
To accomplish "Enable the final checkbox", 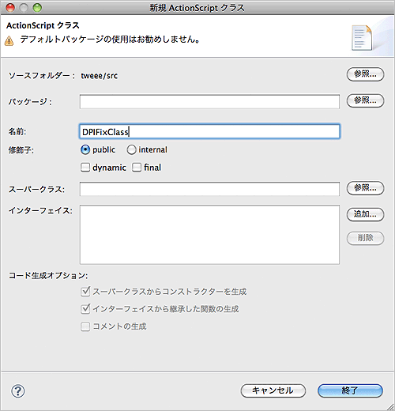I will [x=137, y=168].
